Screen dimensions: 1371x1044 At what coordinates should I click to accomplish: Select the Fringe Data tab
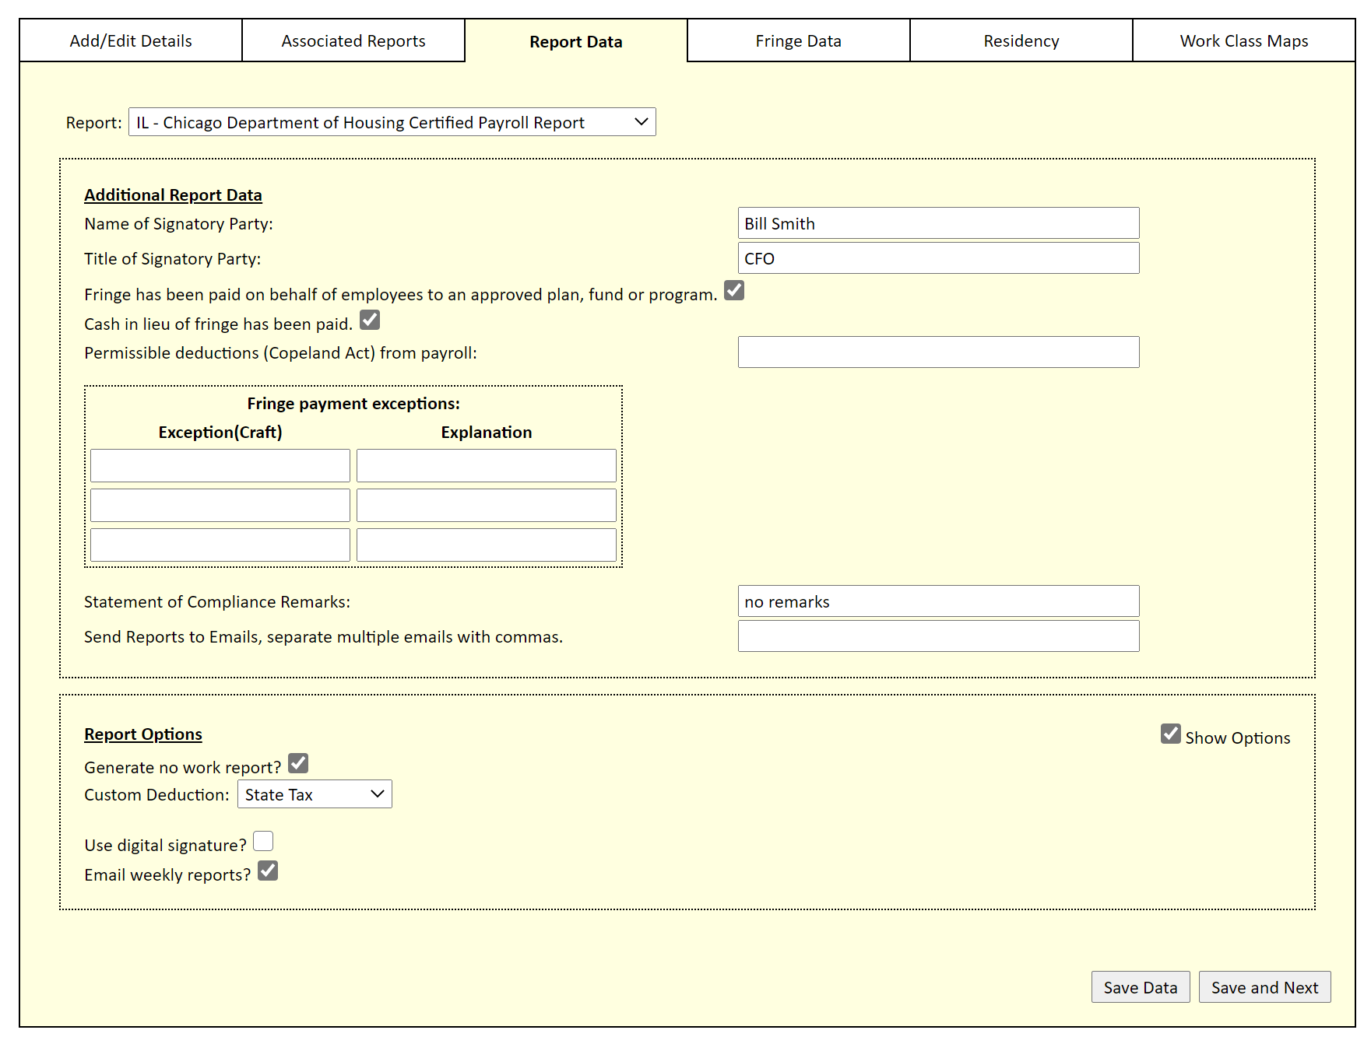(x=797, y=40)
